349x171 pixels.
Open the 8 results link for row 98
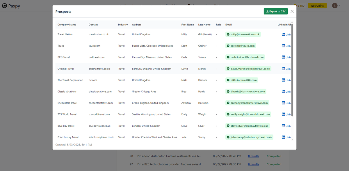click(x=253, y=156)
